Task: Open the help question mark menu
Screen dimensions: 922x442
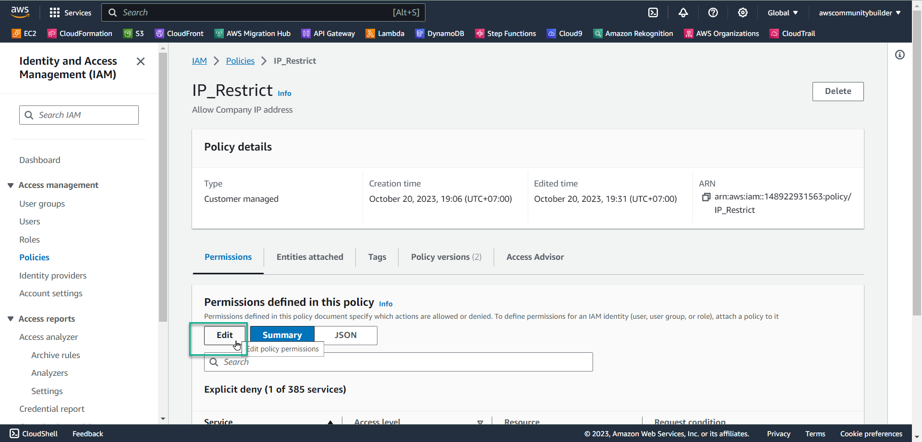Action: tap(713, 12)
